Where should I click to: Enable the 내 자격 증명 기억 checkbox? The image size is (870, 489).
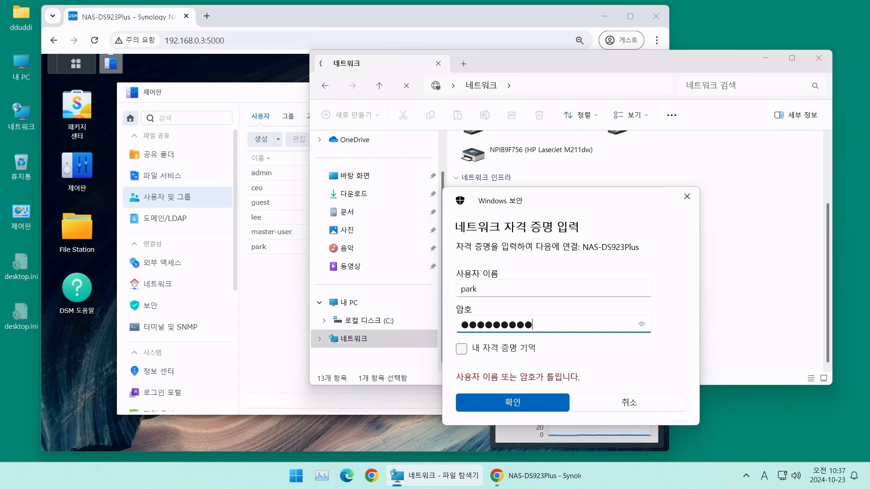[x=461, y=348]
